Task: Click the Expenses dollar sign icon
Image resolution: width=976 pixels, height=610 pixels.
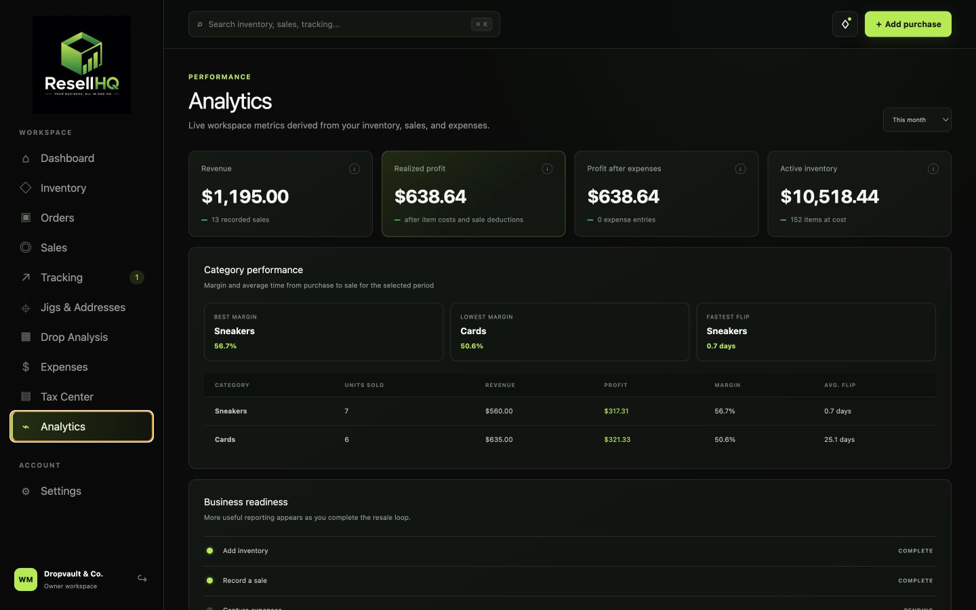Action: click(x=26, y=367)
